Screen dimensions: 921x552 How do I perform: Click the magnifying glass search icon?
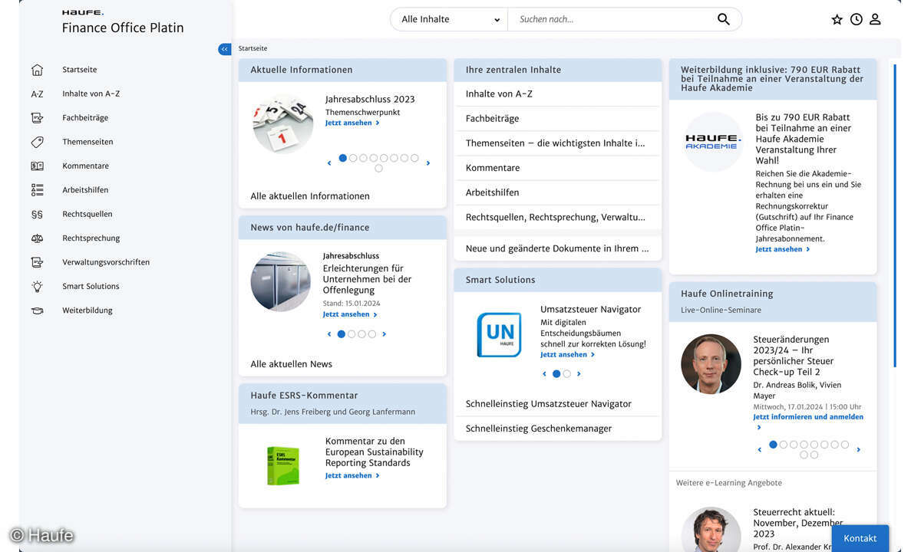click(x=724, y=19)
